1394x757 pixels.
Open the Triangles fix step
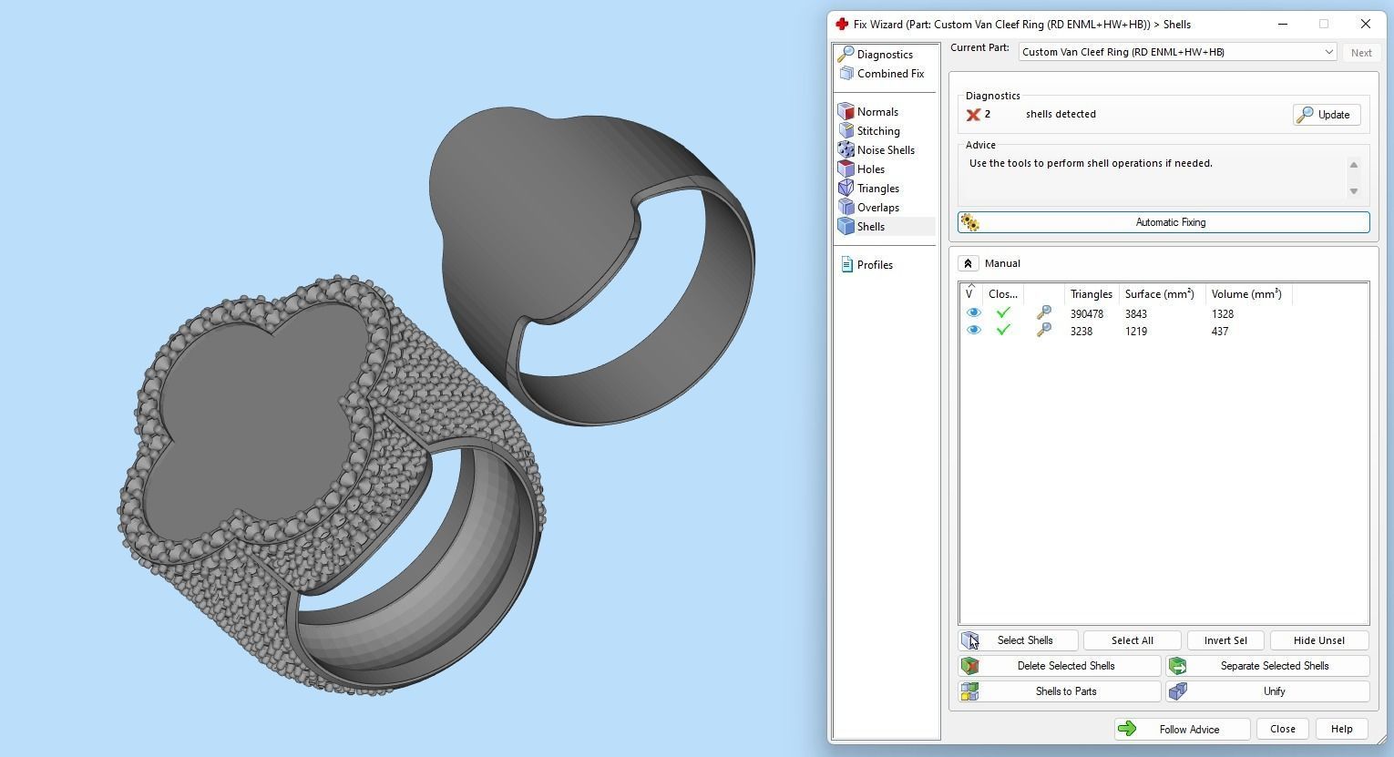pyautogui.click(x=877, y=189)
